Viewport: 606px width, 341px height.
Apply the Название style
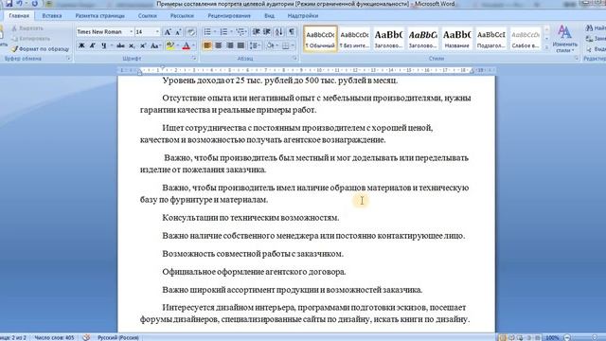pyautogui.click(x=456, y=39)
